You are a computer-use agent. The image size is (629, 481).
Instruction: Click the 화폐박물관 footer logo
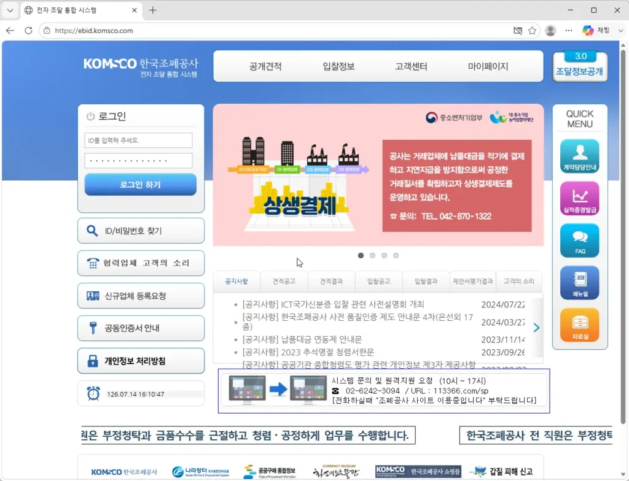click(336, 471)
